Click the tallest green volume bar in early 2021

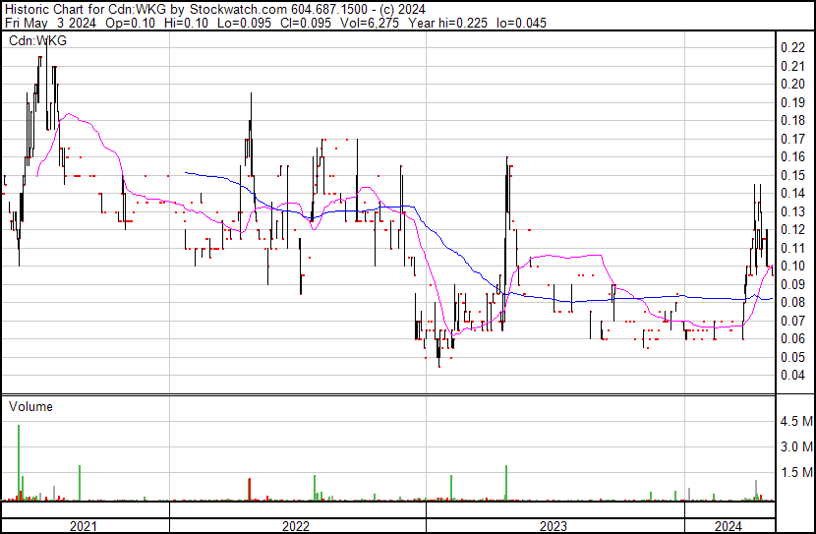[x=19, y=462]
